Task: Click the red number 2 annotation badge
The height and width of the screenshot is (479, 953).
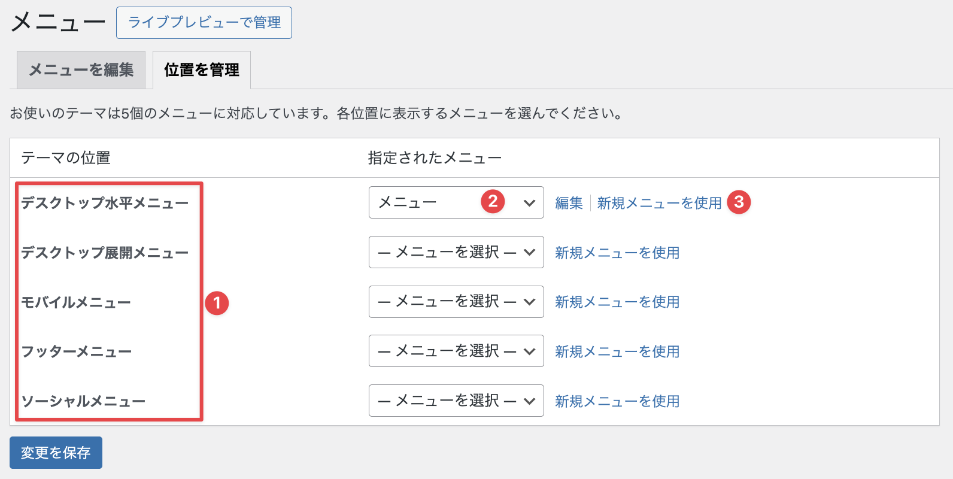Action: click(493, 201)
